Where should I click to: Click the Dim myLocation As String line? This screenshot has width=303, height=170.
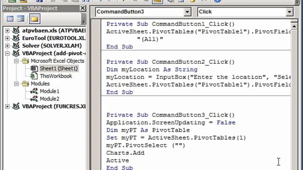click(x=152, y=69)
